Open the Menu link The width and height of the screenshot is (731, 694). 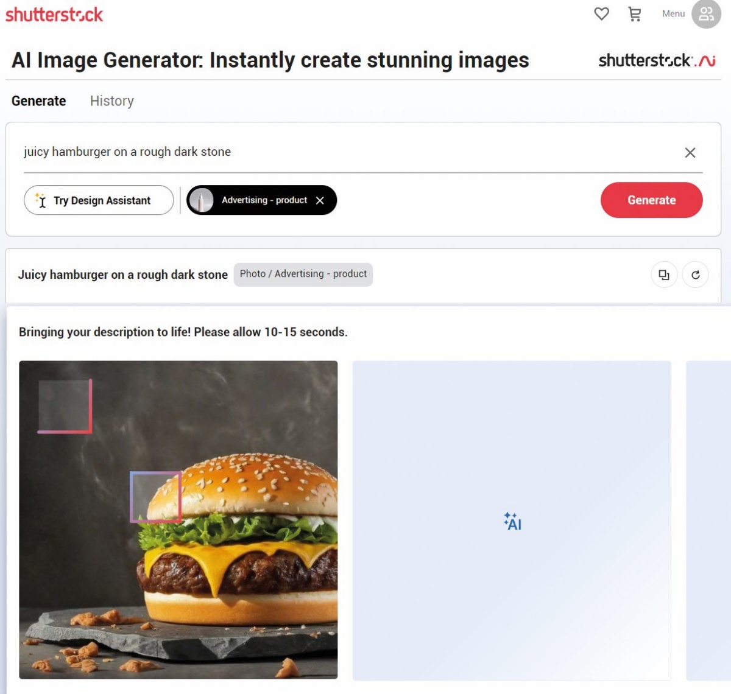(x=673, y=13)
